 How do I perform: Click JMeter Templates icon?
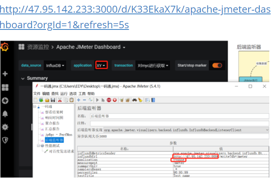click(x=41, y=100)
